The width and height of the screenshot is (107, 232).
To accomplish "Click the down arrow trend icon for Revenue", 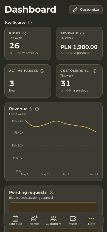I will click(x=62, y=53).
